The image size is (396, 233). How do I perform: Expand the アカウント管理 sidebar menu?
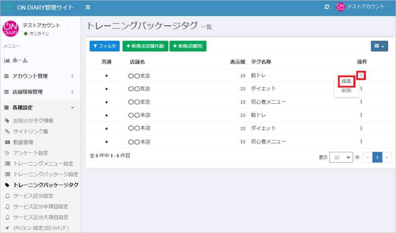click(x=39, y=76)
